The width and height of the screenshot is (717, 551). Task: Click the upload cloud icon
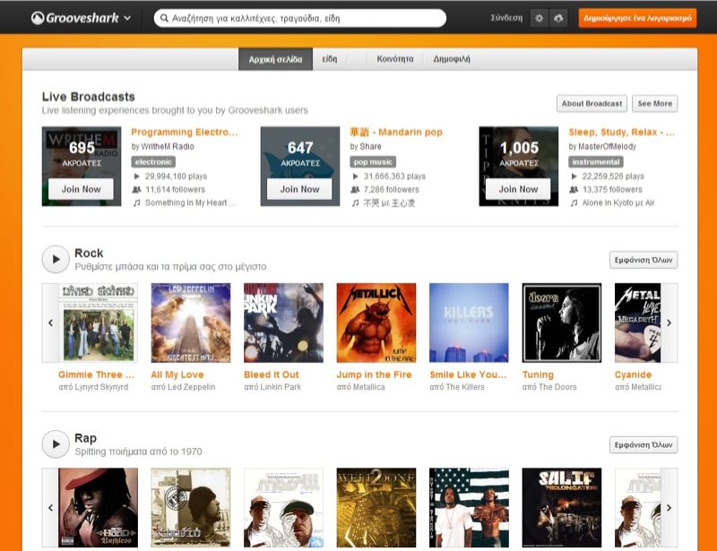[x=558, y=18]
